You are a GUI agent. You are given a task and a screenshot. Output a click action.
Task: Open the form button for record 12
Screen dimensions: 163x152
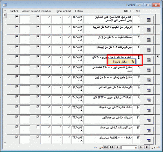point(149,130)
